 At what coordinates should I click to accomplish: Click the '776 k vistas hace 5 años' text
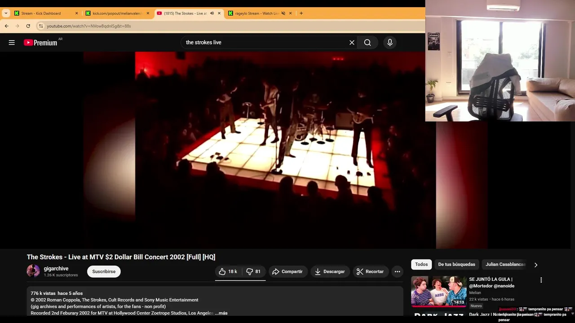pyautogui.click(x=57, y=293)
